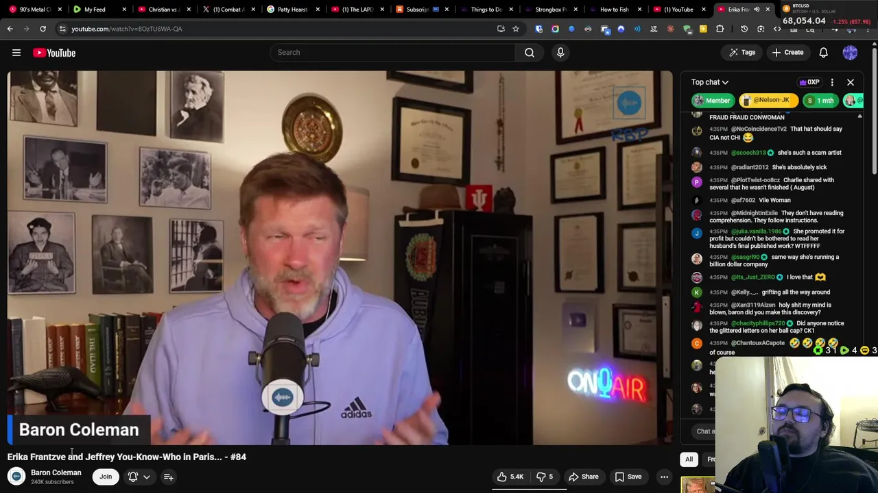Select the Member chip in chat ticker
The width and height of the screenshot is (878, 493).
tap(712, 101)
